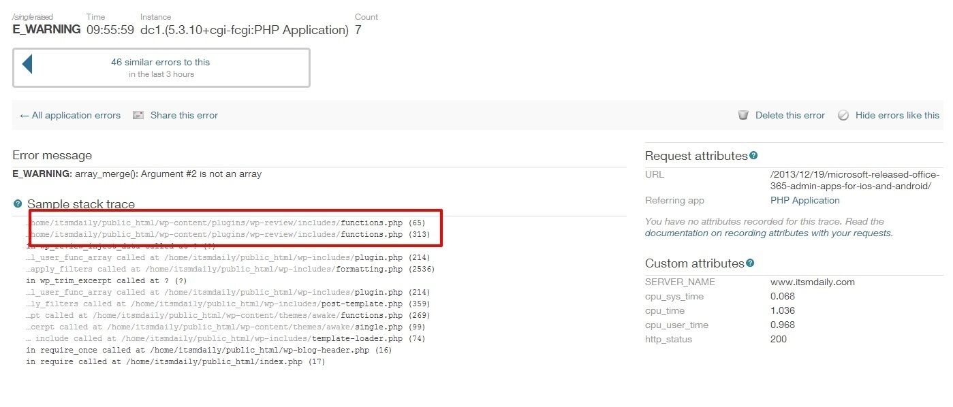Click stack trace row template-loader.php (74)
Screen dimensions: 953x407
click(x=225, y=338)
